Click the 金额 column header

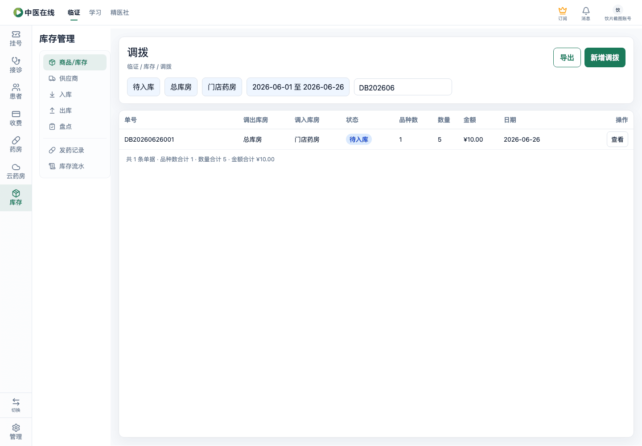click(x=470, y=120)
